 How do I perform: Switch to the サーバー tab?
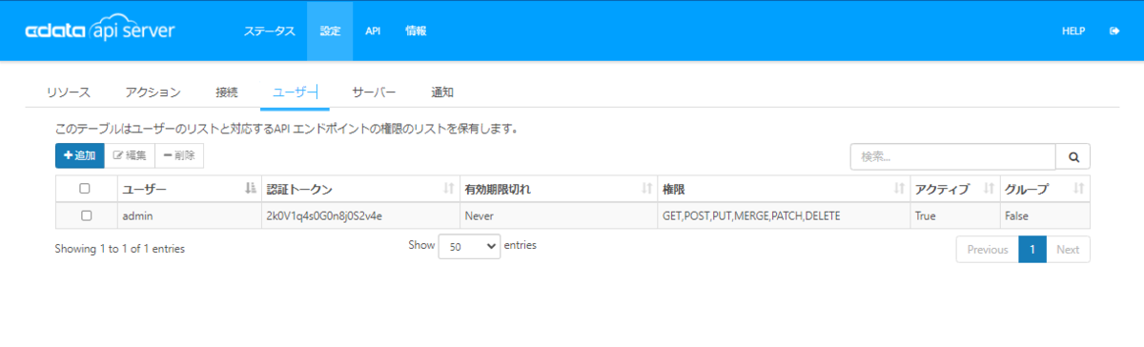tap(374, 92)
